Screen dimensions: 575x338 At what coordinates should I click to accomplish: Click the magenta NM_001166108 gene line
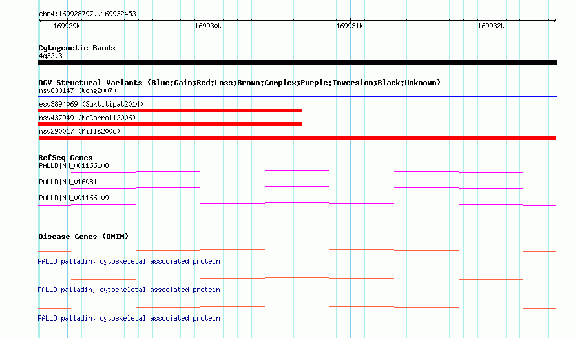click(x=297, y=171)
